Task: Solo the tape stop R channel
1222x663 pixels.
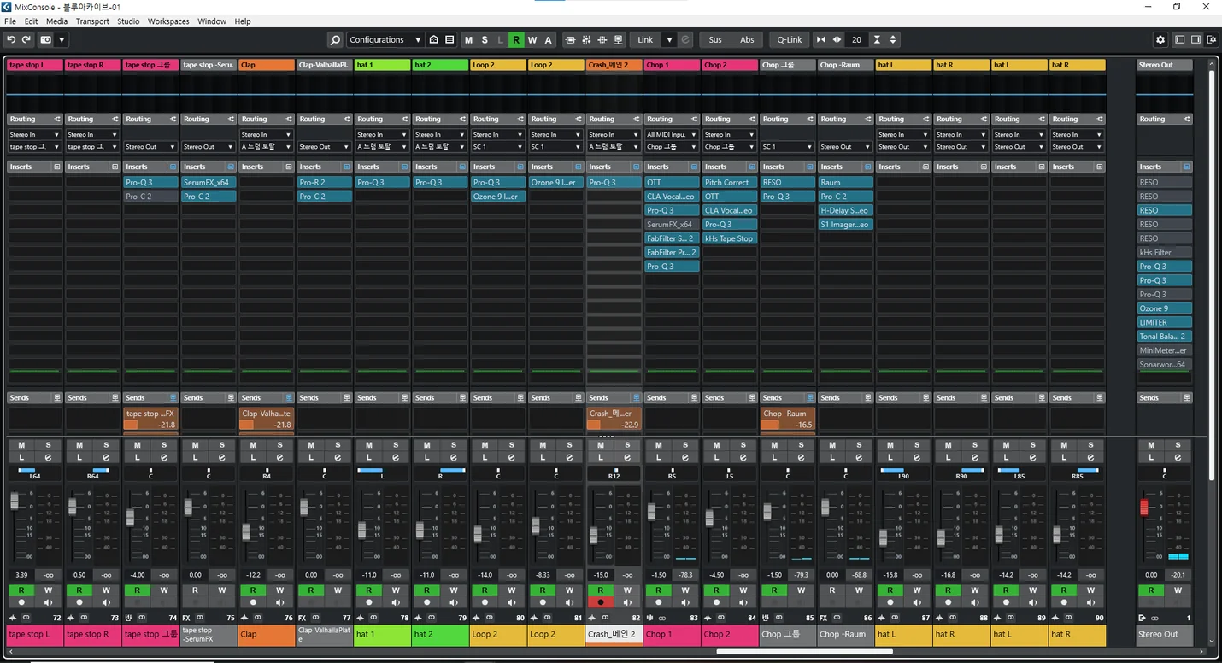Action: (106, 444)
